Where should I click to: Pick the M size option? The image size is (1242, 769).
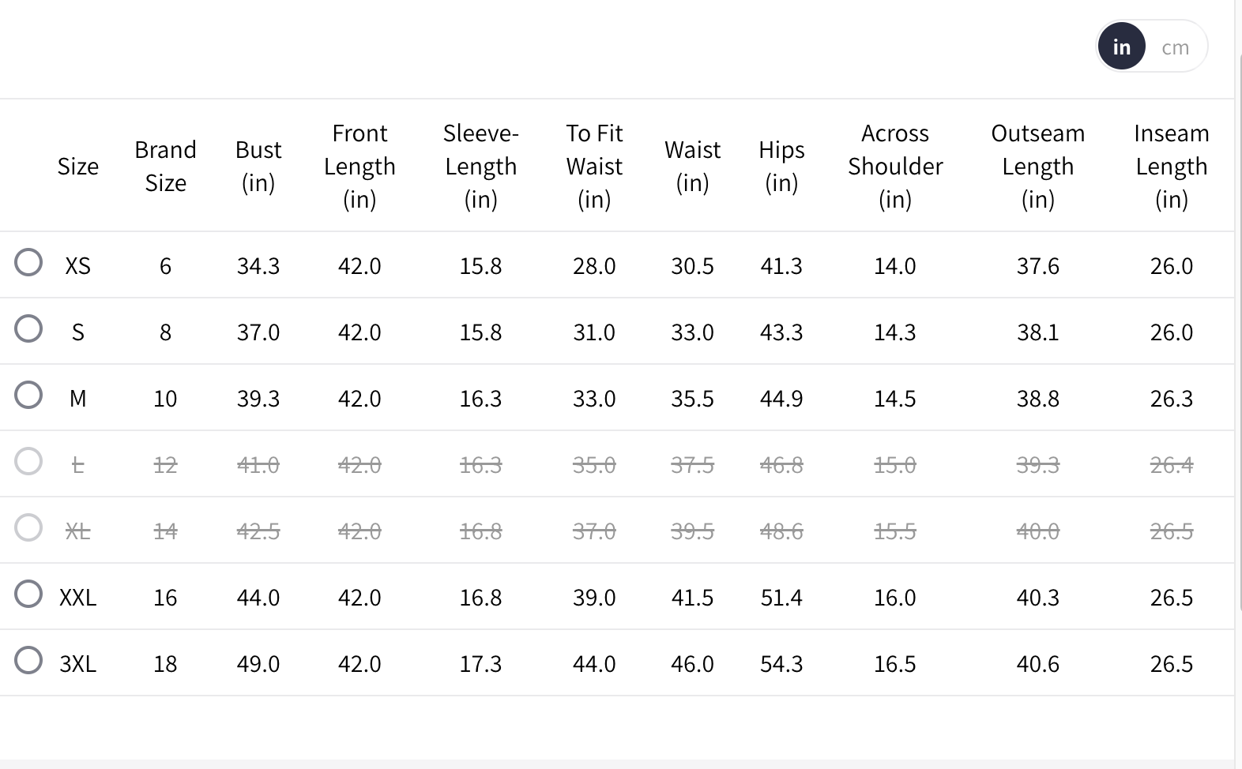tap(28, 395)
